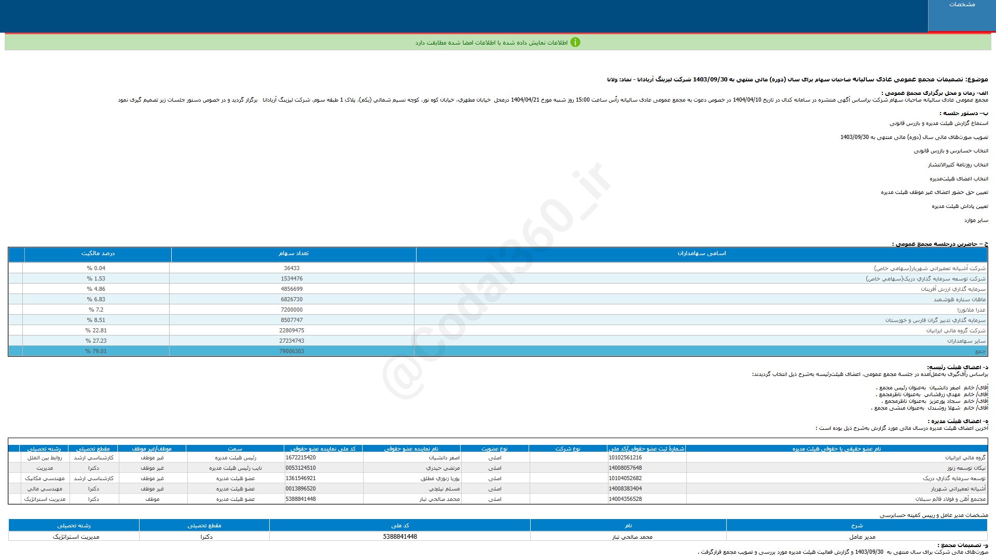Click the اسامی سهامداران column header
The height and width of the screenshot is (560, 996).
702,254
